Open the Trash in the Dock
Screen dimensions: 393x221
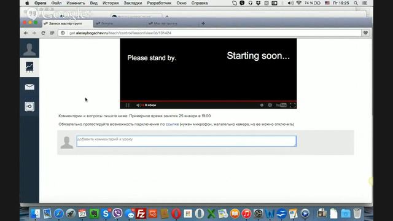coord(357,214)
